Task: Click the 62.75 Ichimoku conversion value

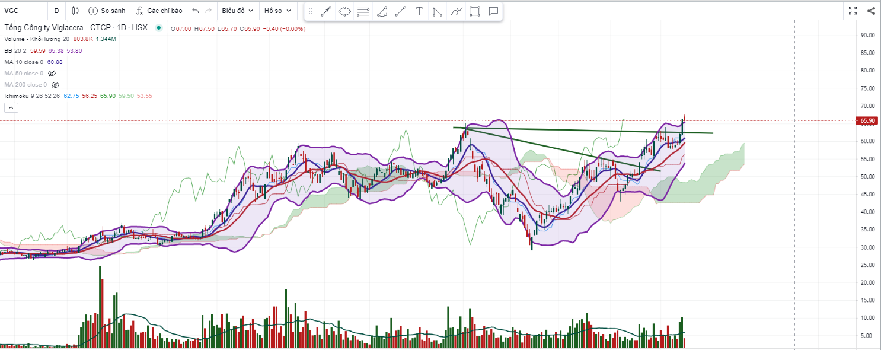Action: tap(71, 96)
